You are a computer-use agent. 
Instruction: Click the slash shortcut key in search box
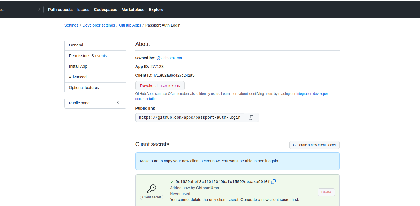(x=39, y=10)
